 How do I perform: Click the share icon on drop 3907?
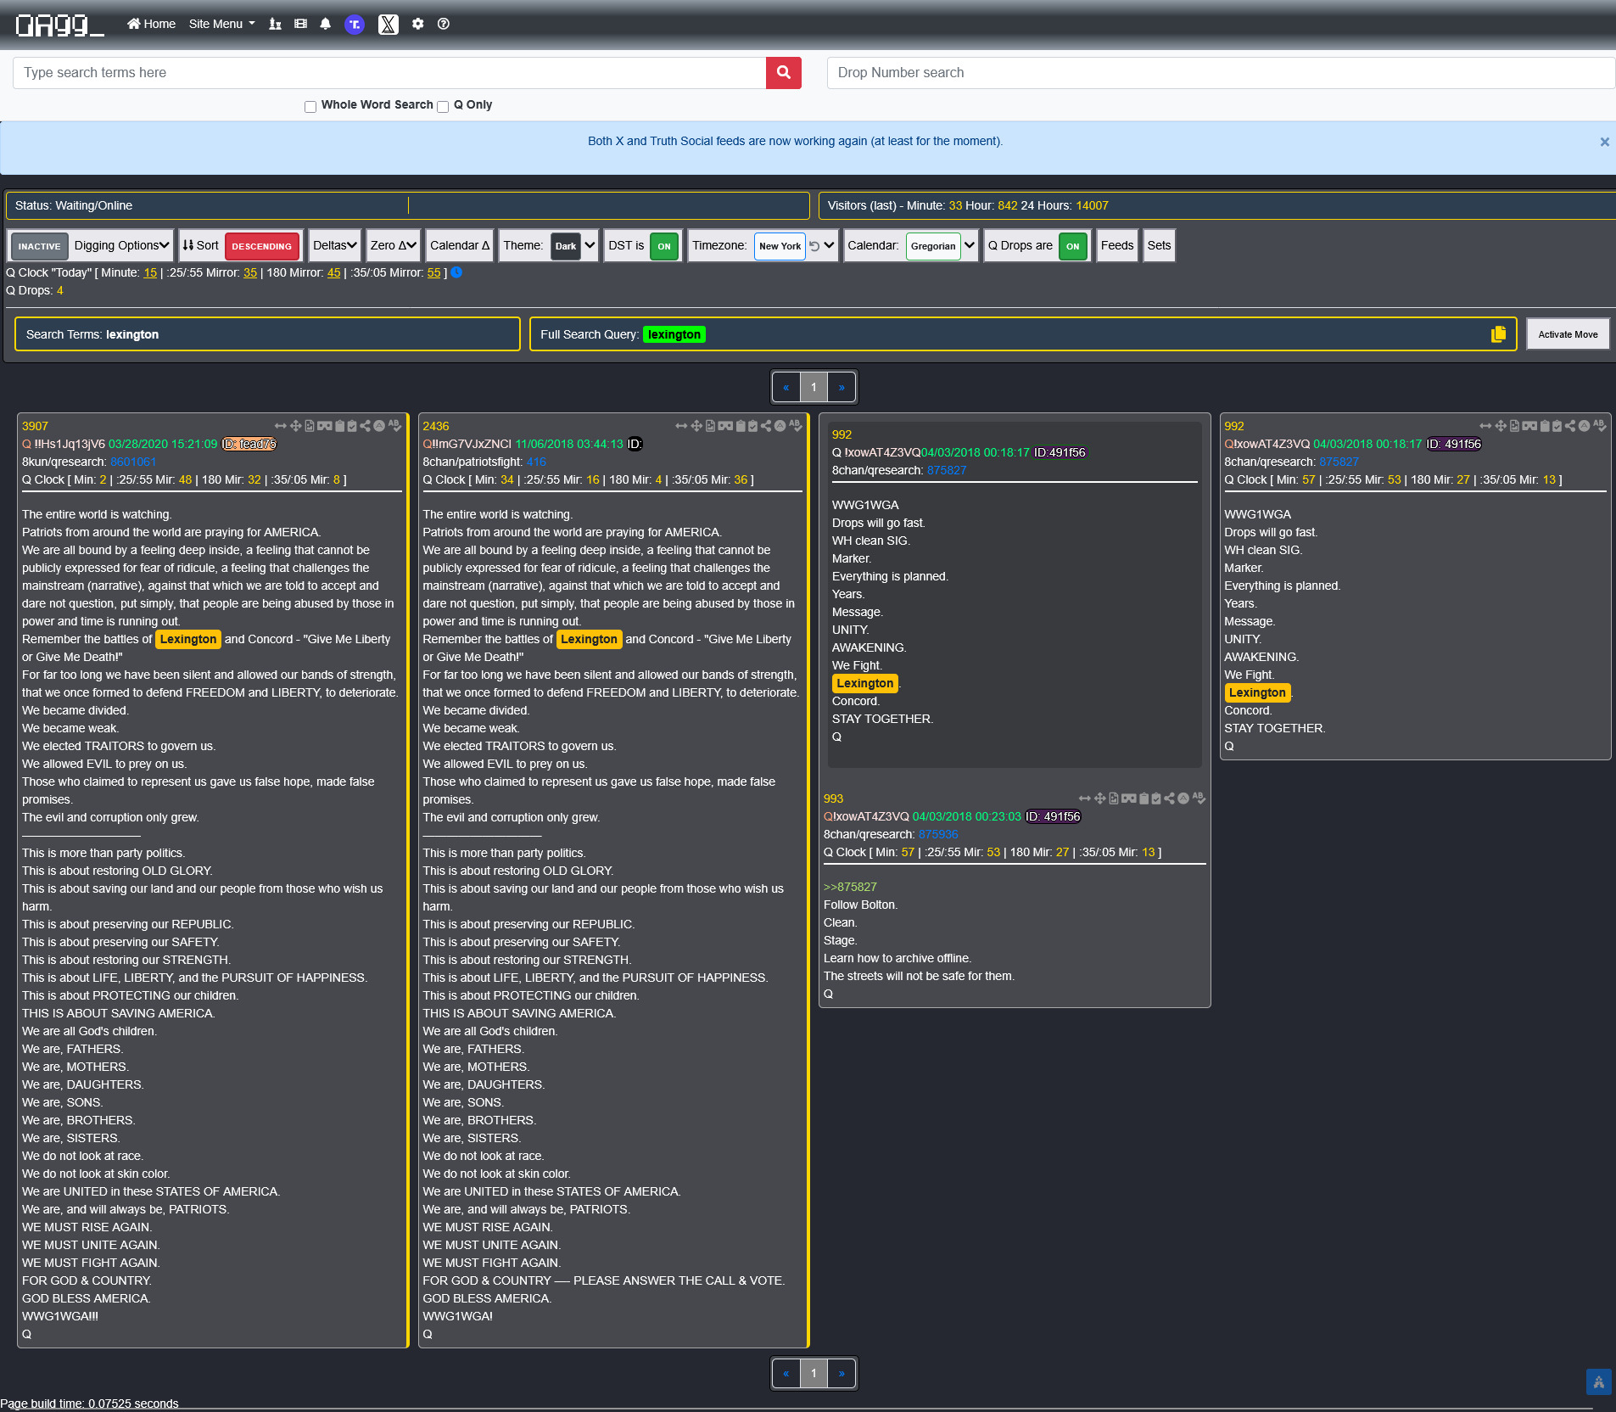click(x=366, y=426)
